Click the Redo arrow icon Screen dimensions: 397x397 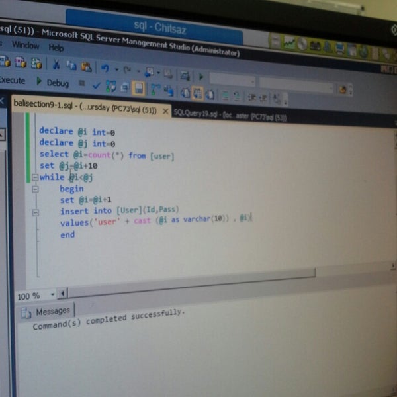(127, 70)
